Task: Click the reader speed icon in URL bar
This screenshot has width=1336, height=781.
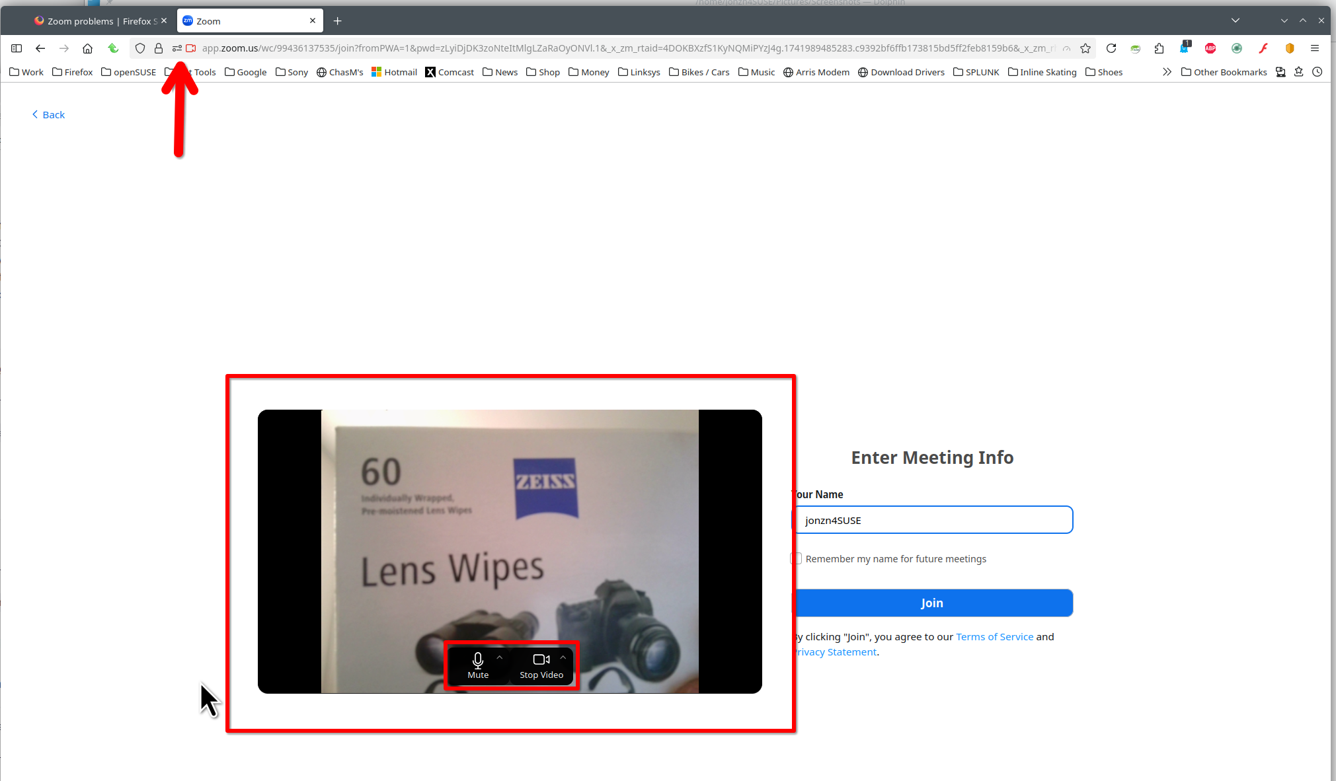Action: click(1066, 48)
